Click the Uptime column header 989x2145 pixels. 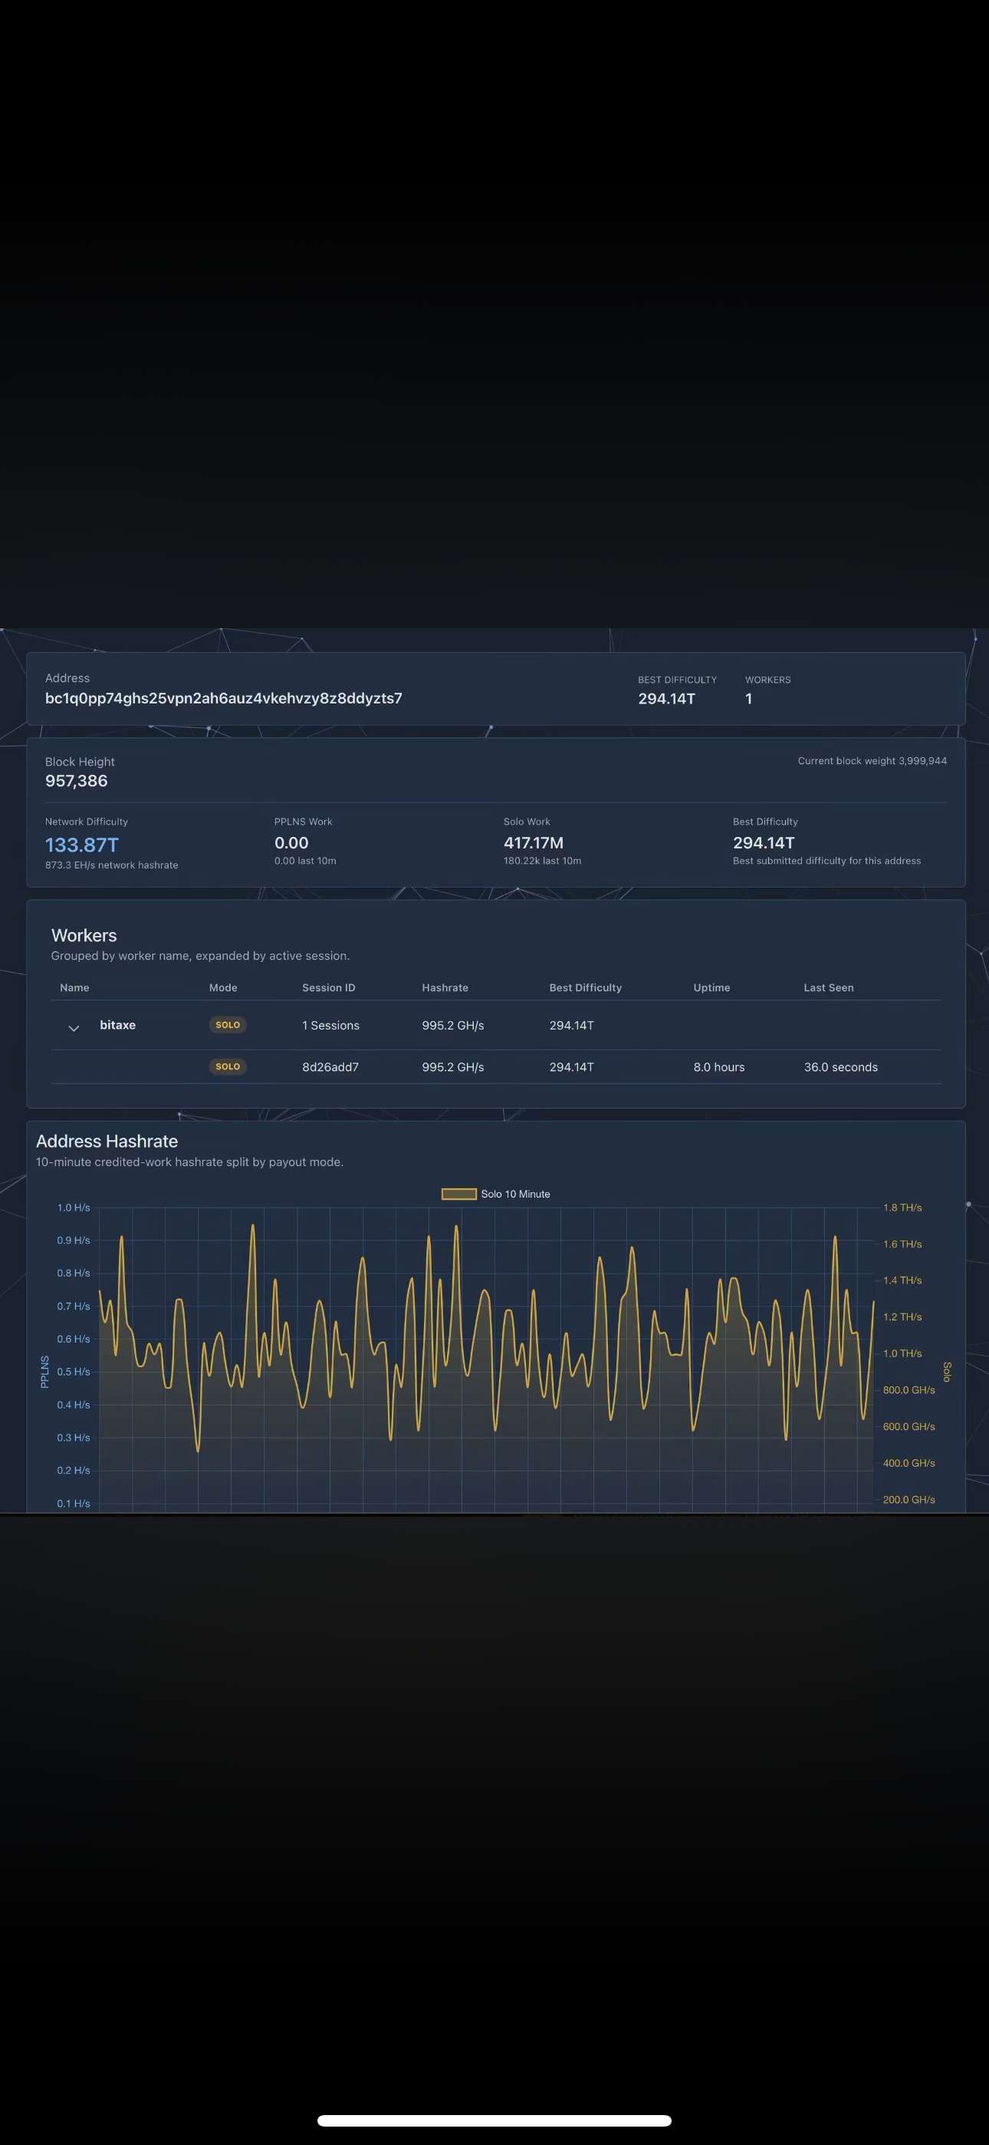pyautogui.click(x=711, y=987)
